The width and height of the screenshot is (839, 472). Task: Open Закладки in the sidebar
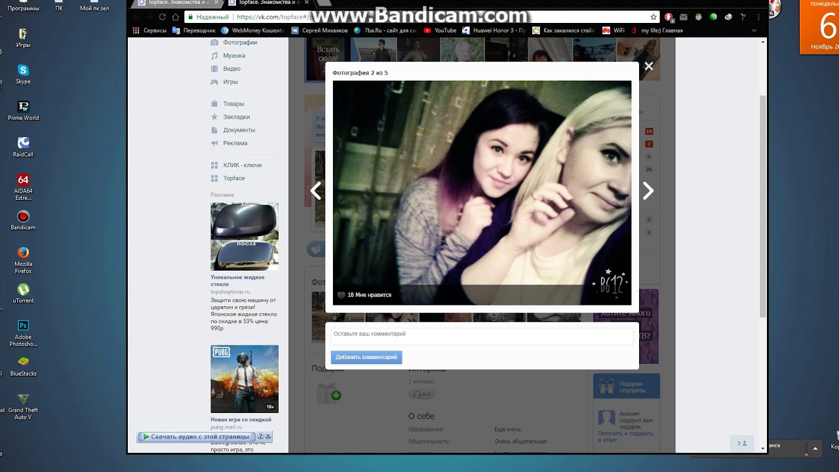click(x=236, y=117)
